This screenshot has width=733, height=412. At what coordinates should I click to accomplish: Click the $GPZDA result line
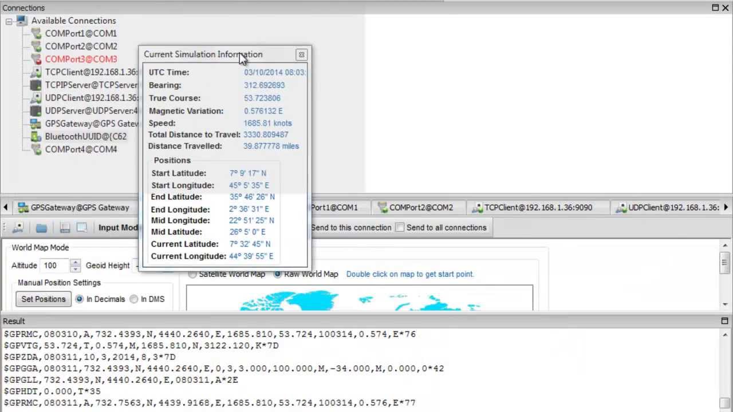coord(89,357)
